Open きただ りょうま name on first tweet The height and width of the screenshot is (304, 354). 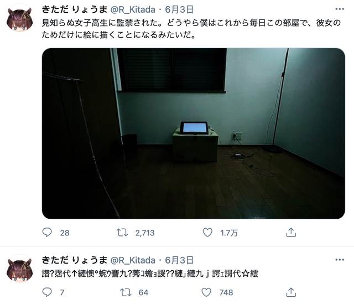pyautogui.click(x=75, y=9)
